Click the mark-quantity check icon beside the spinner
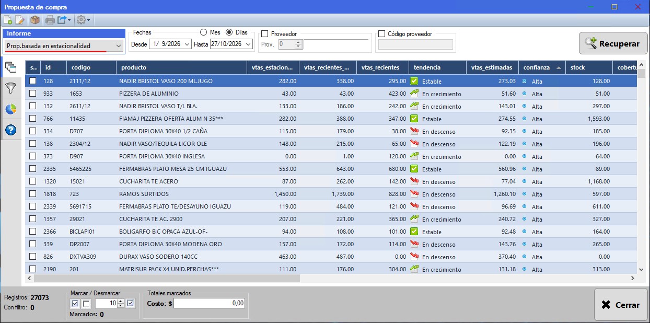 point(131,303)
